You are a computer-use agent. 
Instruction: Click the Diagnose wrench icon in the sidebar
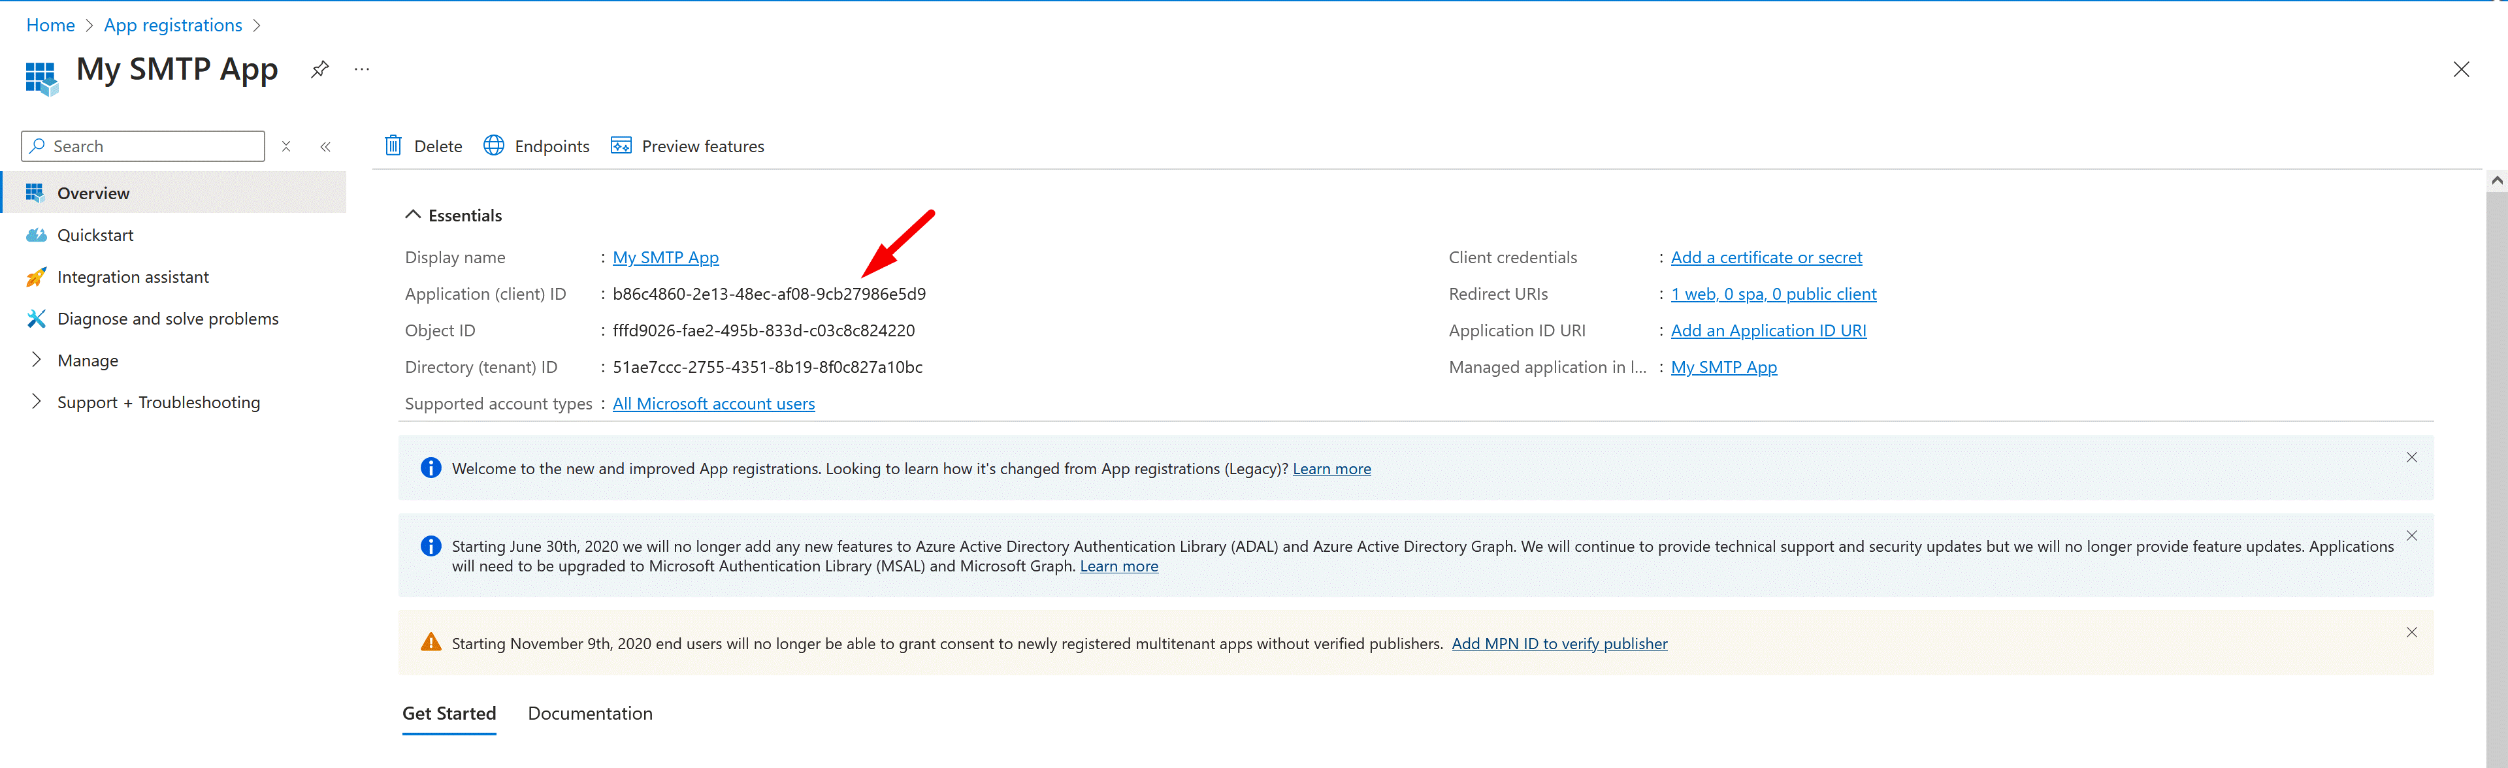coord(36,318)
